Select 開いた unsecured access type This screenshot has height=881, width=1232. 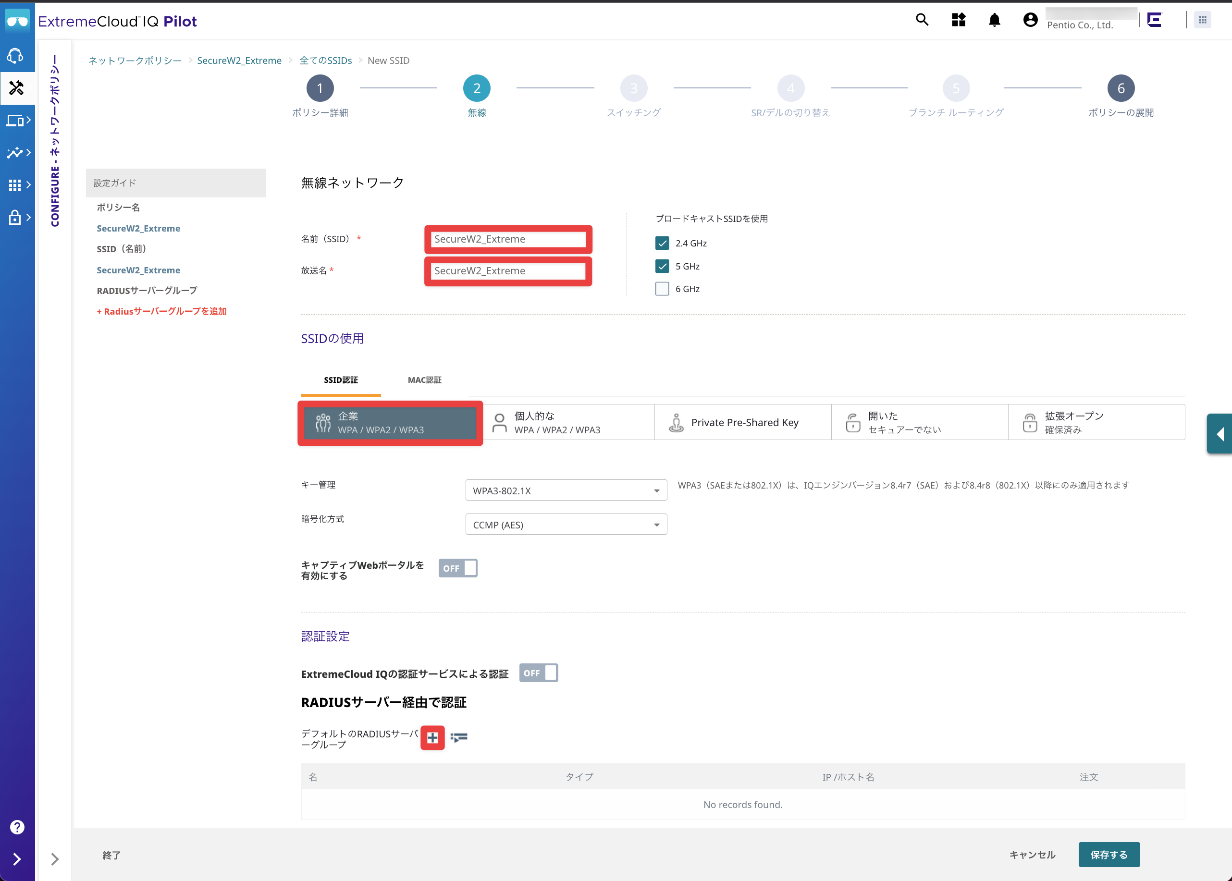click(920, 423)
